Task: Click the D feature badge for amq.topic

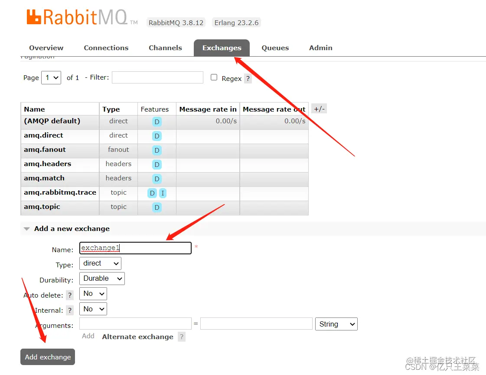Action: coord(157,208)
